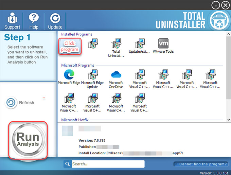Focus the Search input field
Viewport: 231px width, 175px height.
[x=108, y=164]
